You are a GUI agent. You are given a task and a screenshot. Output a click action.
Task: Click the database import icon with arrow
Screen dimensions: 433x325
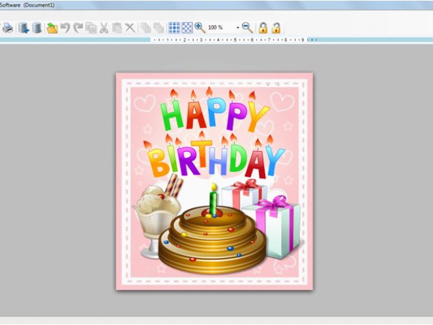24,28
